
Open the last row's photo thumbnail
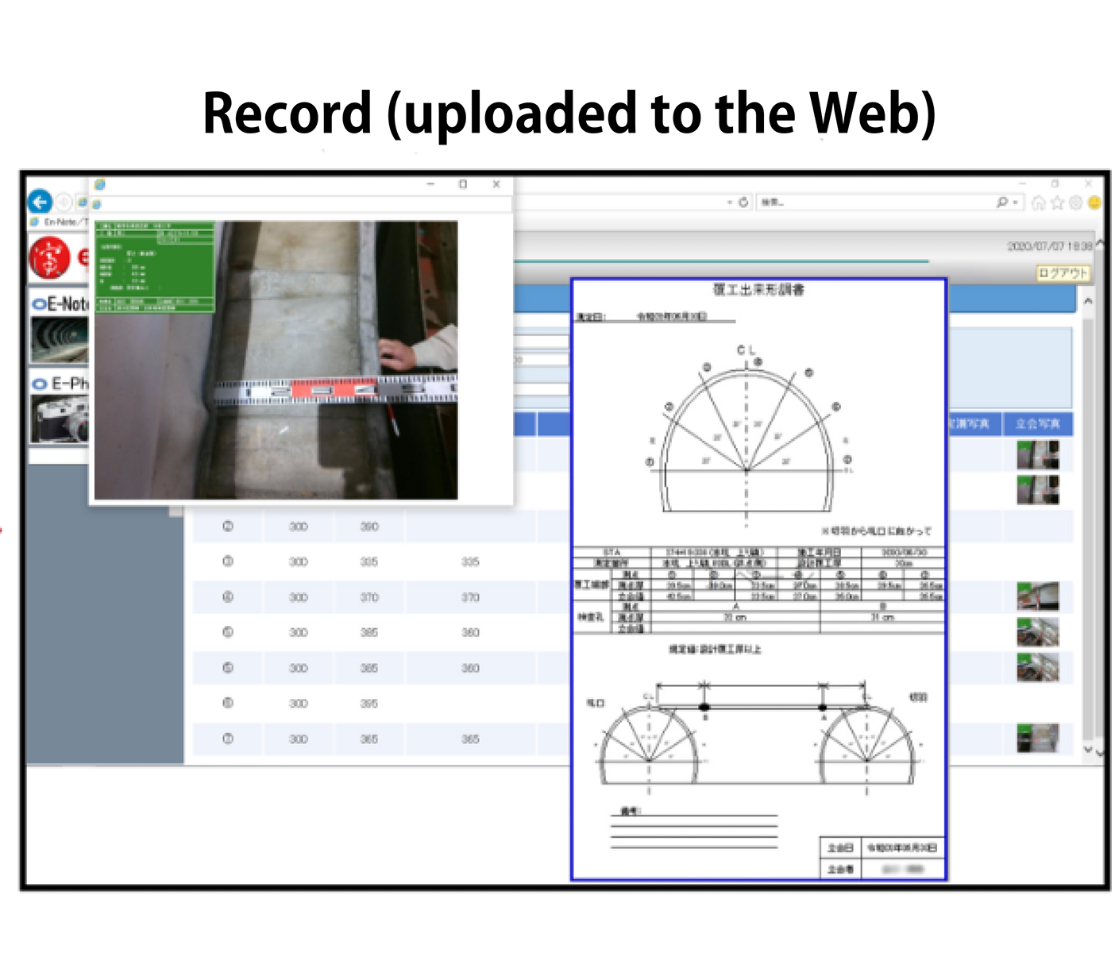pyautogui.click(x=1037, y=739)
